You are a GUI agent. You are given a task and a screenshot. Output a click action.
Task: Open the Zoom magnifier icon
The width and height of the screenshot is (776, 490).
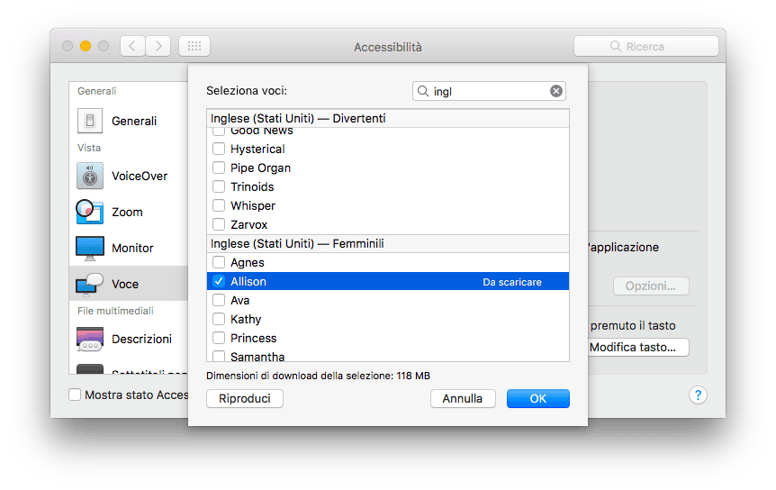(90, 212)
